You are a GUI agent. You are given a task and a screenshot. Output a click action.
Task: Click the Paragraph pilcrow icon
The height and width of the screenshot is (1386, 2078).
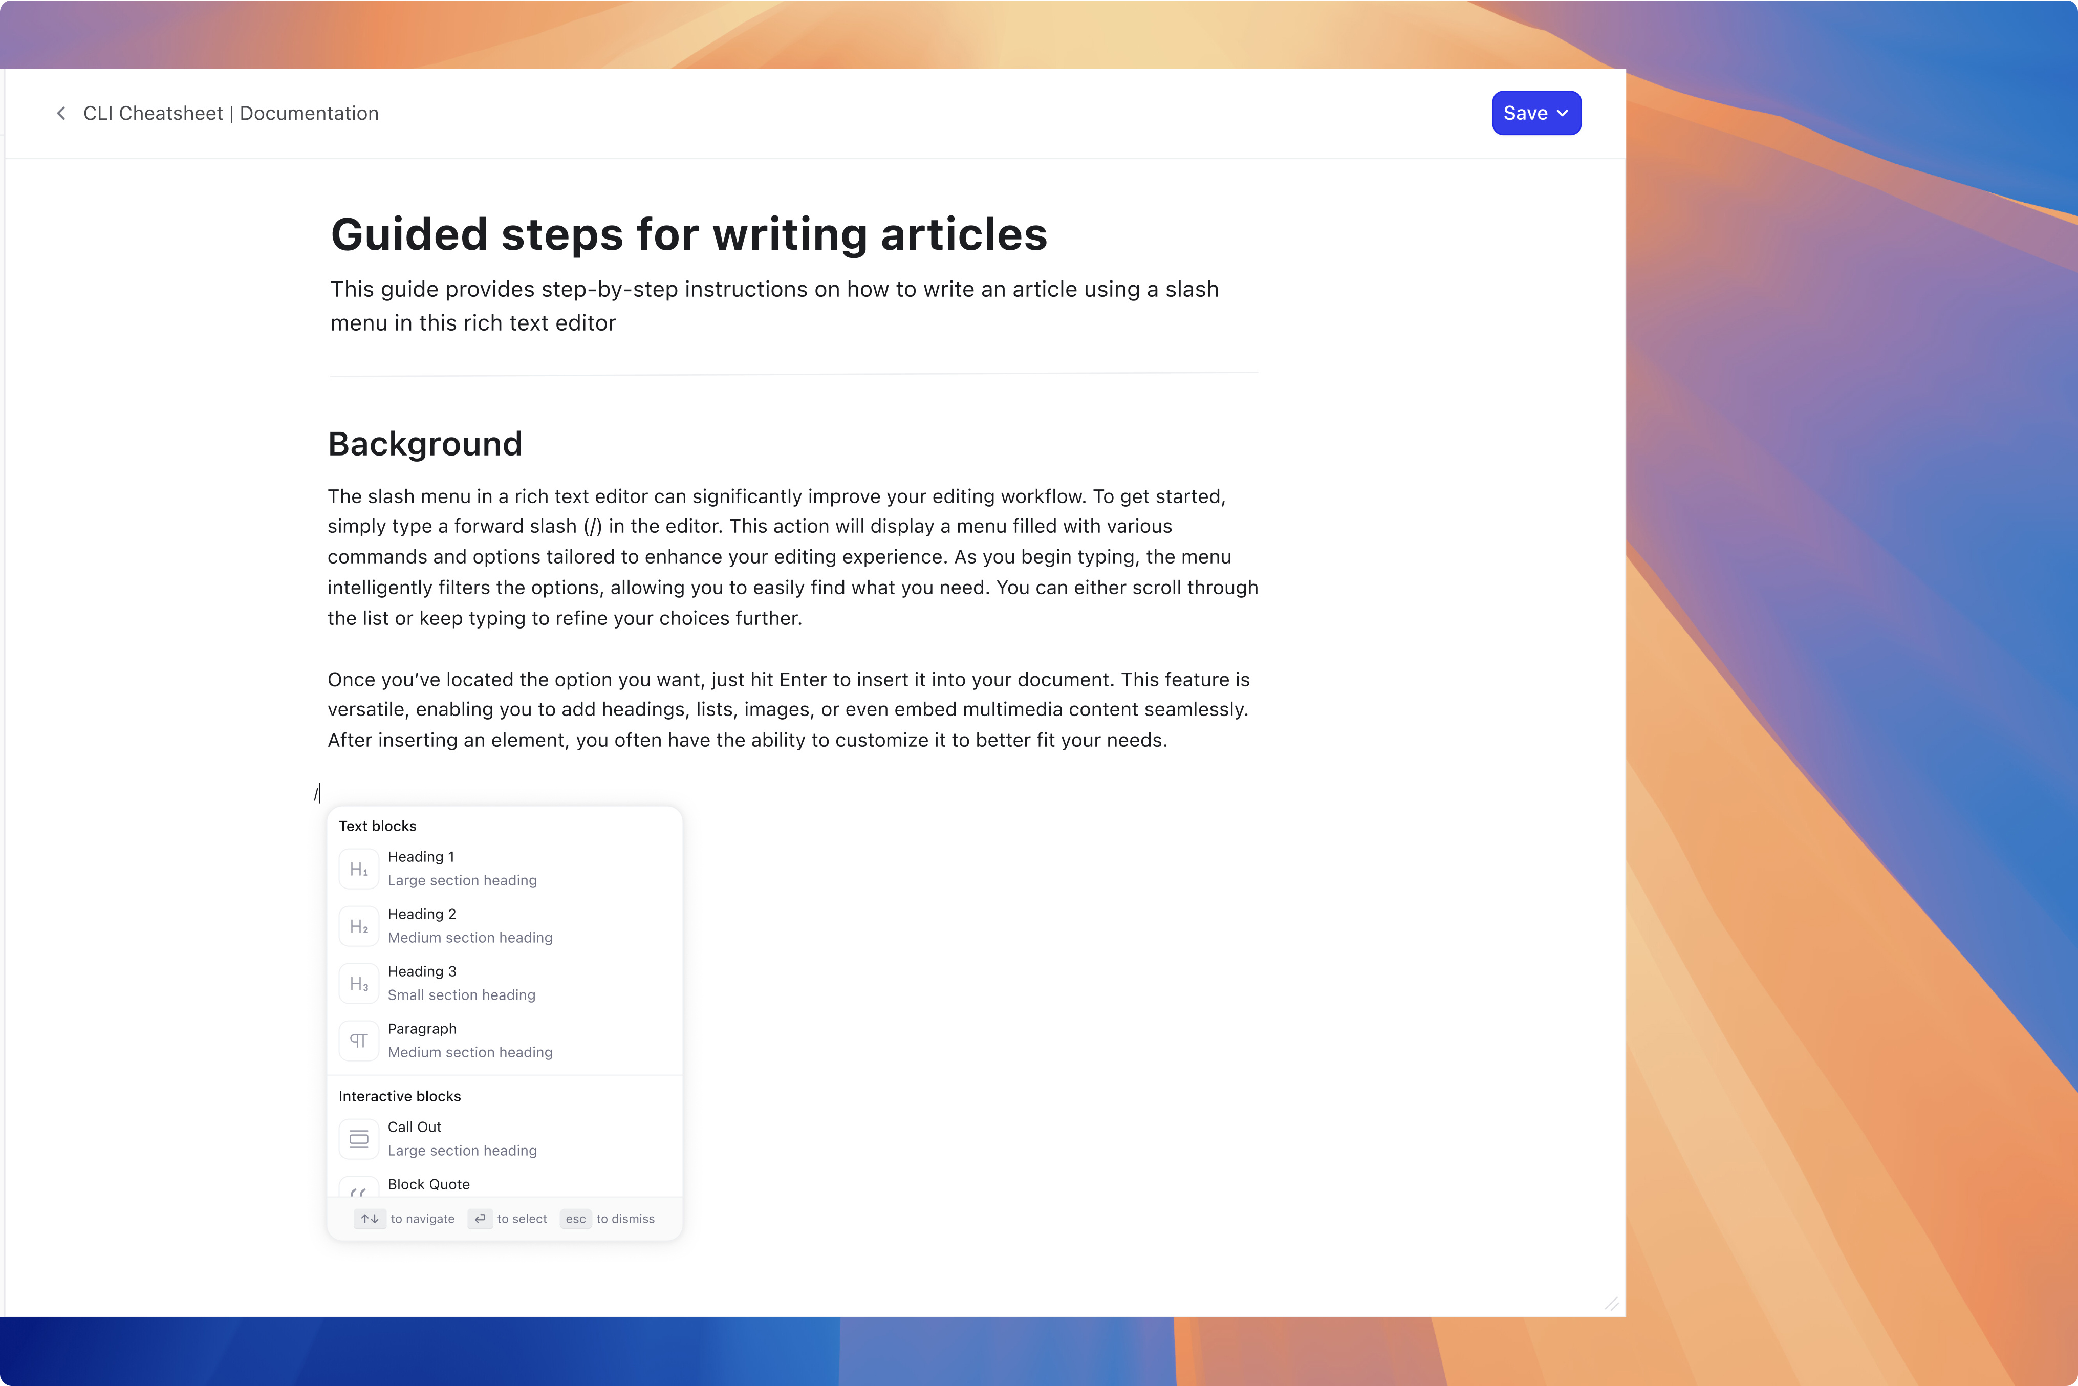pyautogui.click(x=359, y=1041)
